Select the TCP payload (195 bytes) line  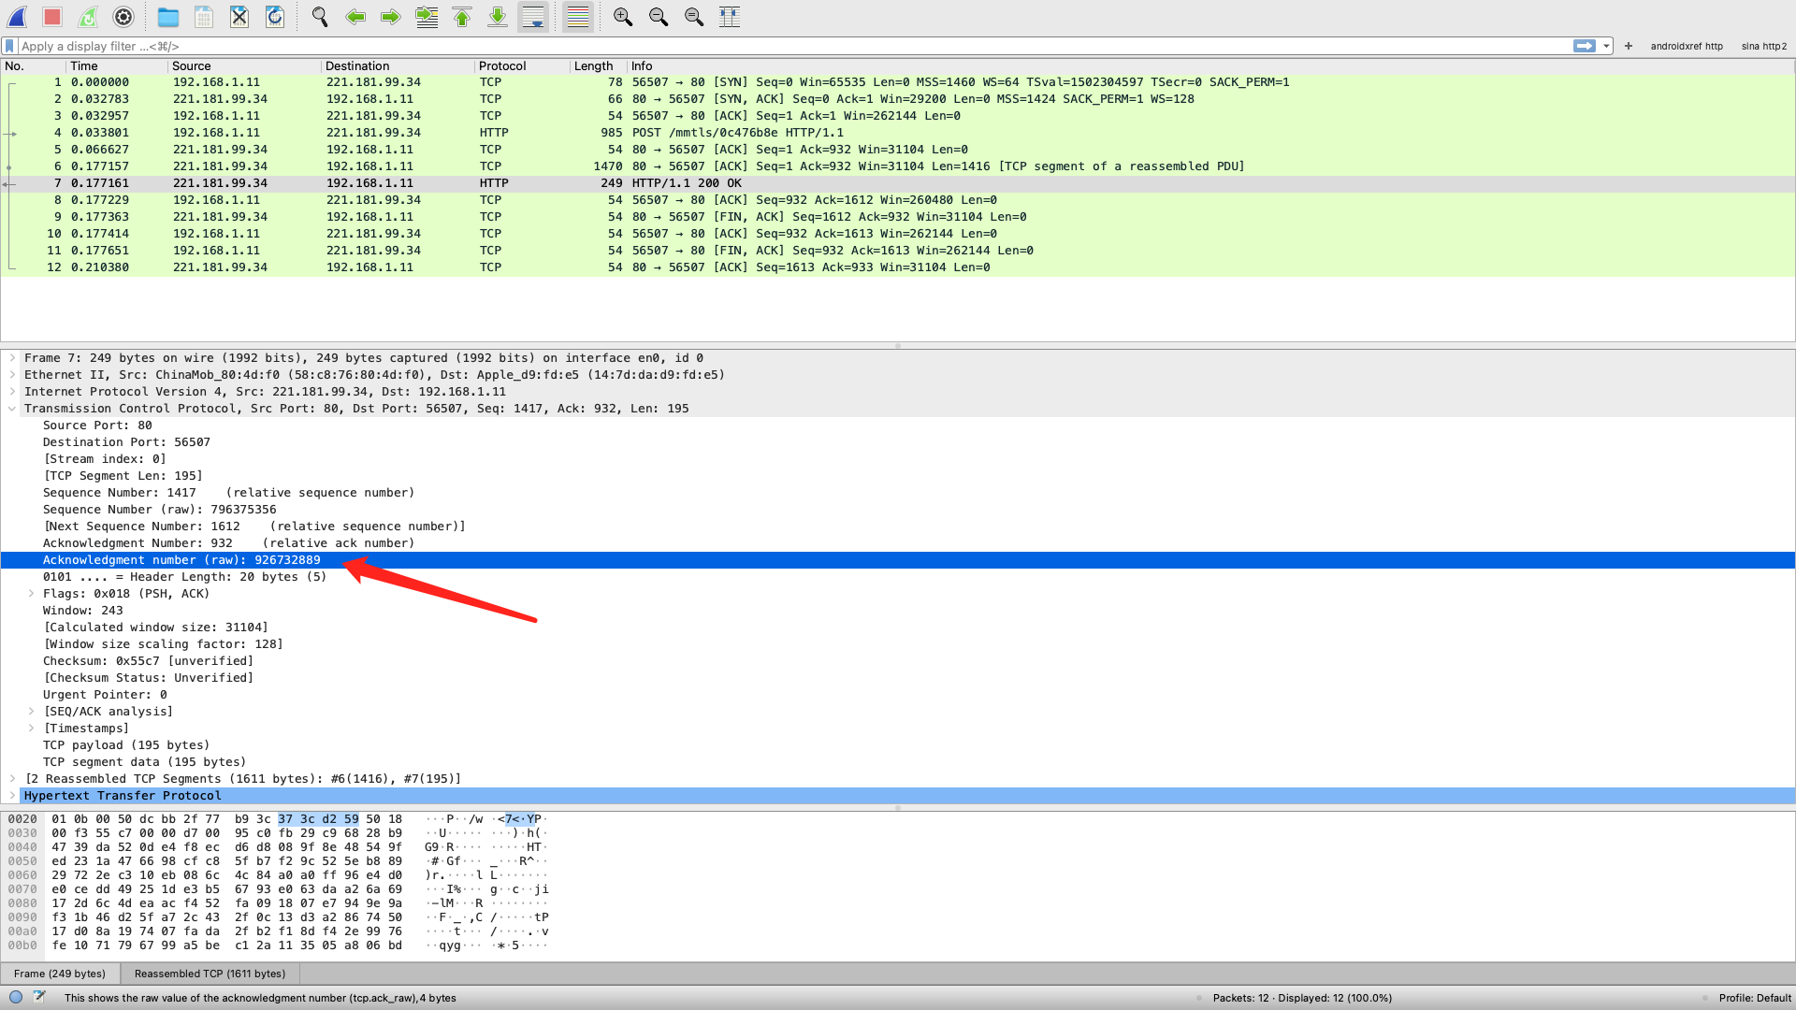[898, 745]
